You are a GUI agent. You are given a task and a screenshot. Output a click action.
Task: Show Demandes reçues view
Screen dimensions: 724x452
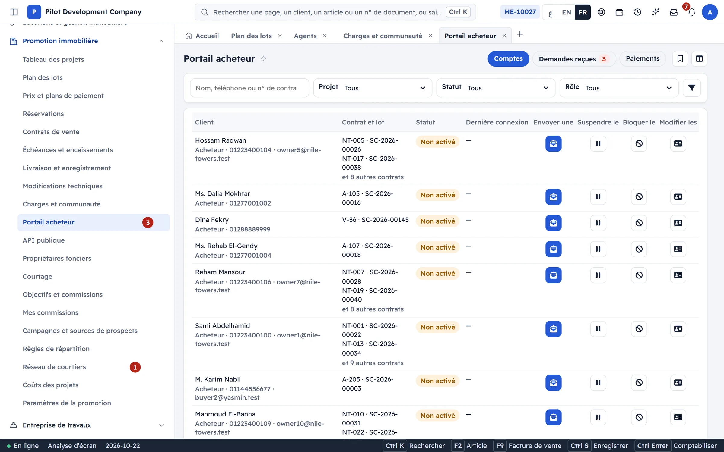click(574, 59)
